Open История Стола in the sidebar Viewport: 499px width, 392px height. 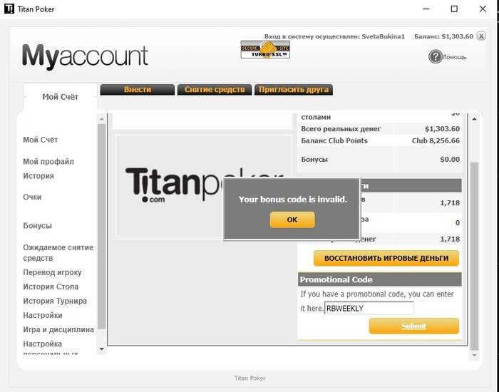tap(51, 287)
